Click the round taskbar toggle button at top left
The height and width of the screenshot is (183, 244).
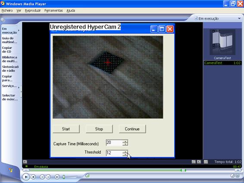3,20
